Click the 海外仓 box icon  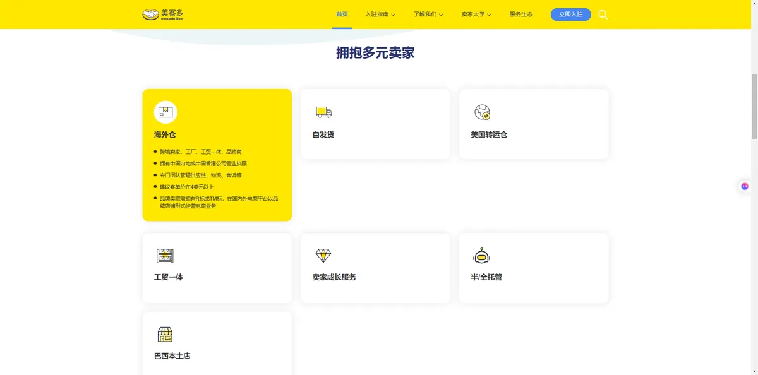point(165,112)
